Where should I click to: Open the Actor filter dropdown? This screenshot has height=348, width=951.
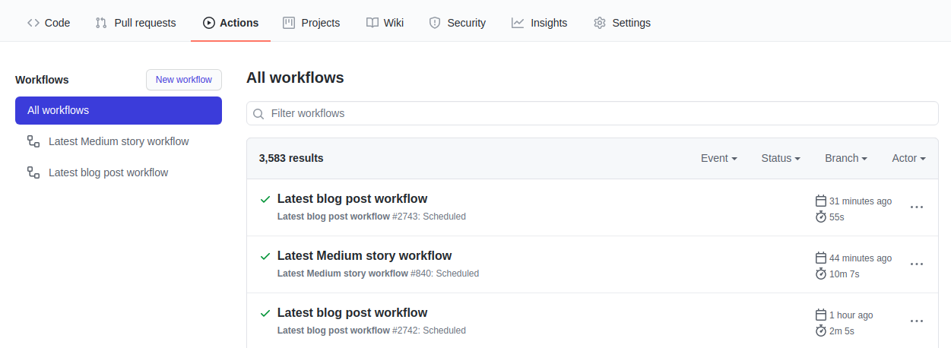tap(908, 158)
